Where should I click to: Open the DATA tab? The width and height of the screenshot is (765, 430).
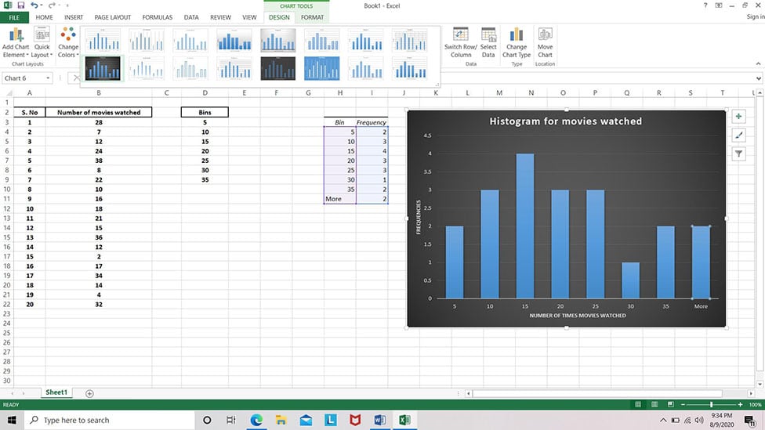[191, 17]
